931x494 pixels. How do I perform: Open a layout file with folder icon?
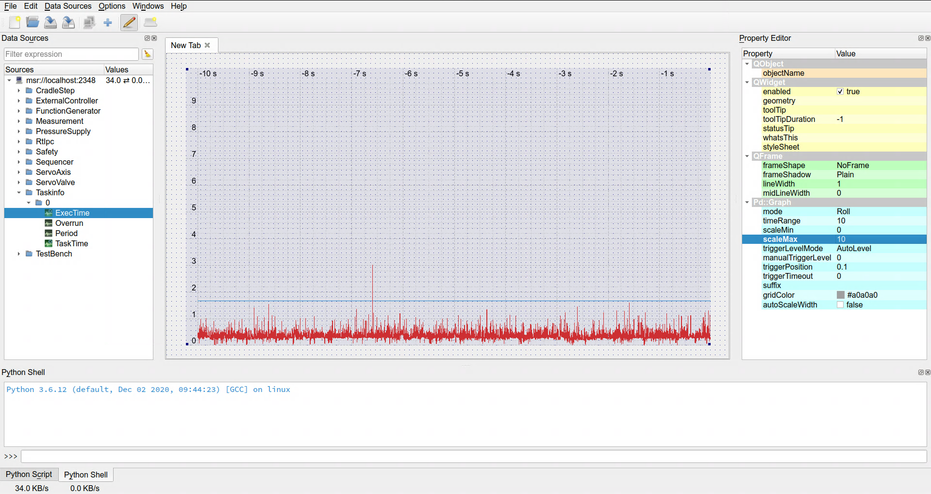[33, 22]
